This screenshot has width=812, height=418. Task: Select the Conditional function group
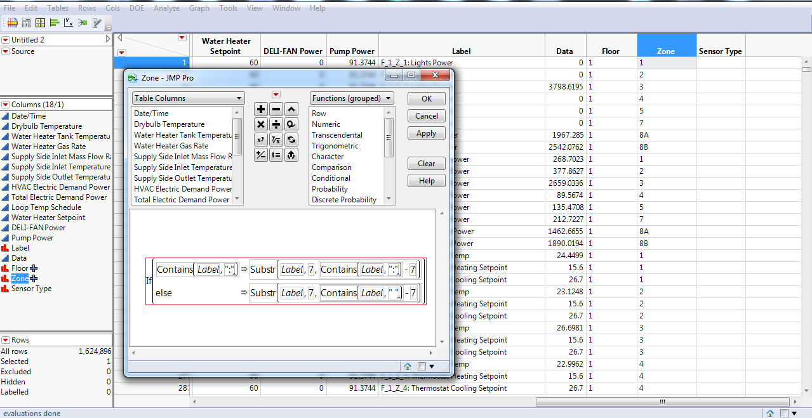click(331, 178)
